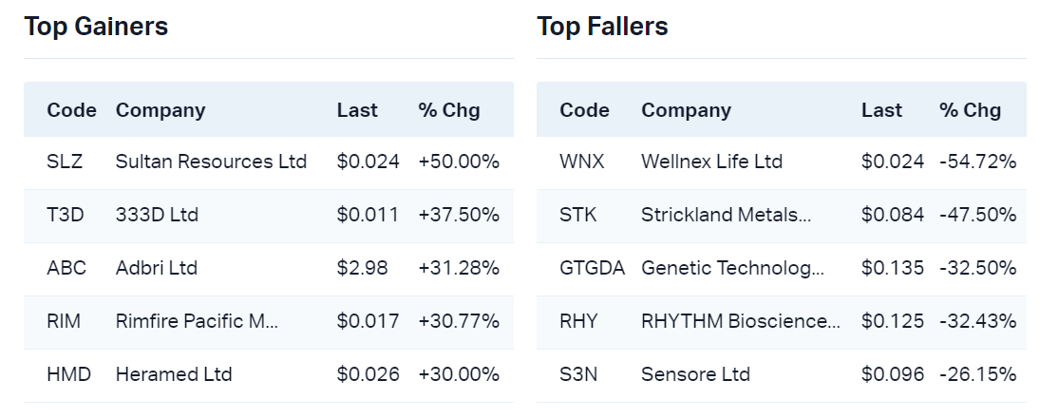Open the STK stock code

(578, 215)
